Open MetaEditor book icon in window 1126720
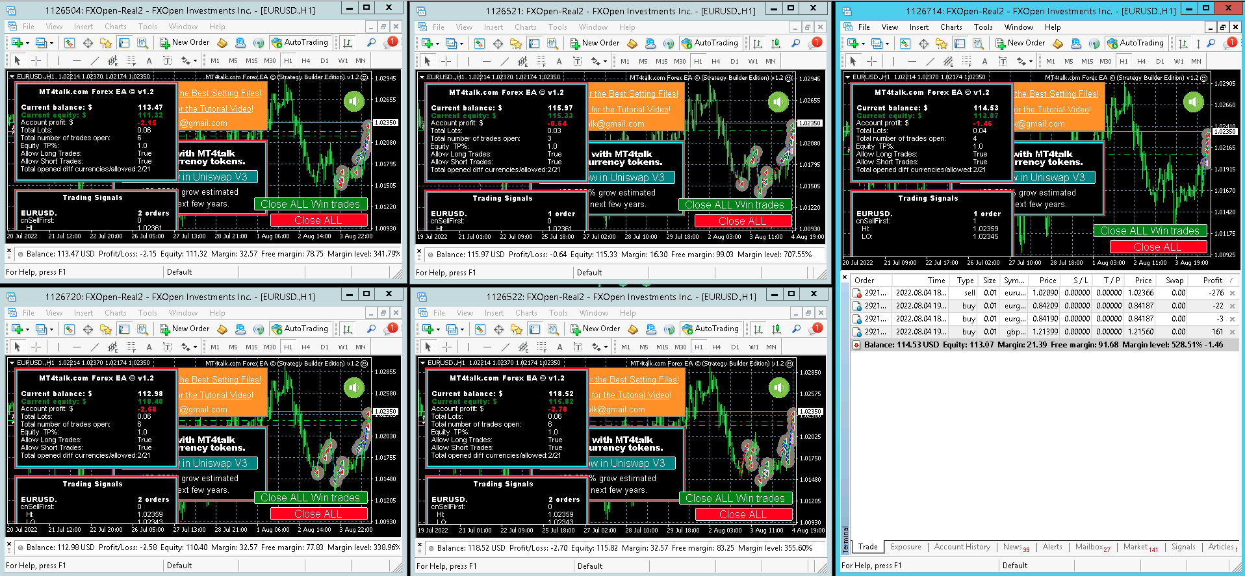 [x=222, y=329]
